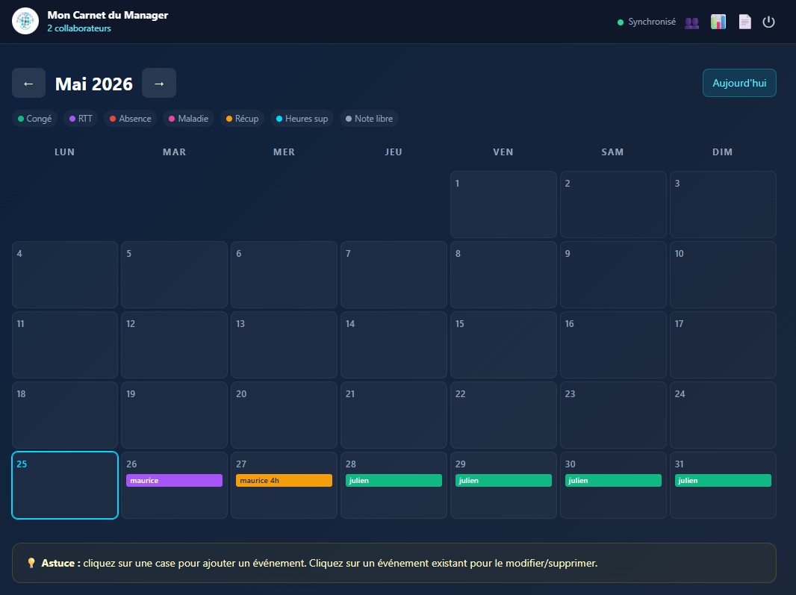This screenshot has width=796, height=595.
Task: Select day 3 cell
Action: click(x=723, y=205)
